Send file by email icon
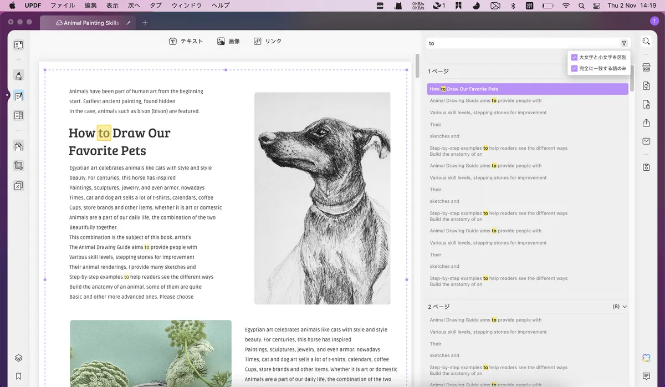The width and height of the screenshot is (665, 387). click(x=646, y=141)
